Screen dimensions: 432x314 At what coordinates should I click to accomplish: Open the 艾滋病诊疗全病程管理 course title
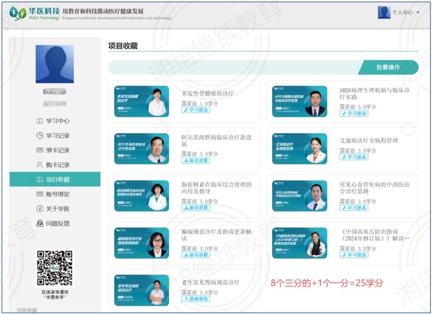pos(369,141)
